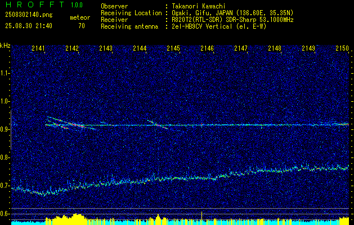Click the Receiver field label
The image size is (354, 225).
(114, 20)
